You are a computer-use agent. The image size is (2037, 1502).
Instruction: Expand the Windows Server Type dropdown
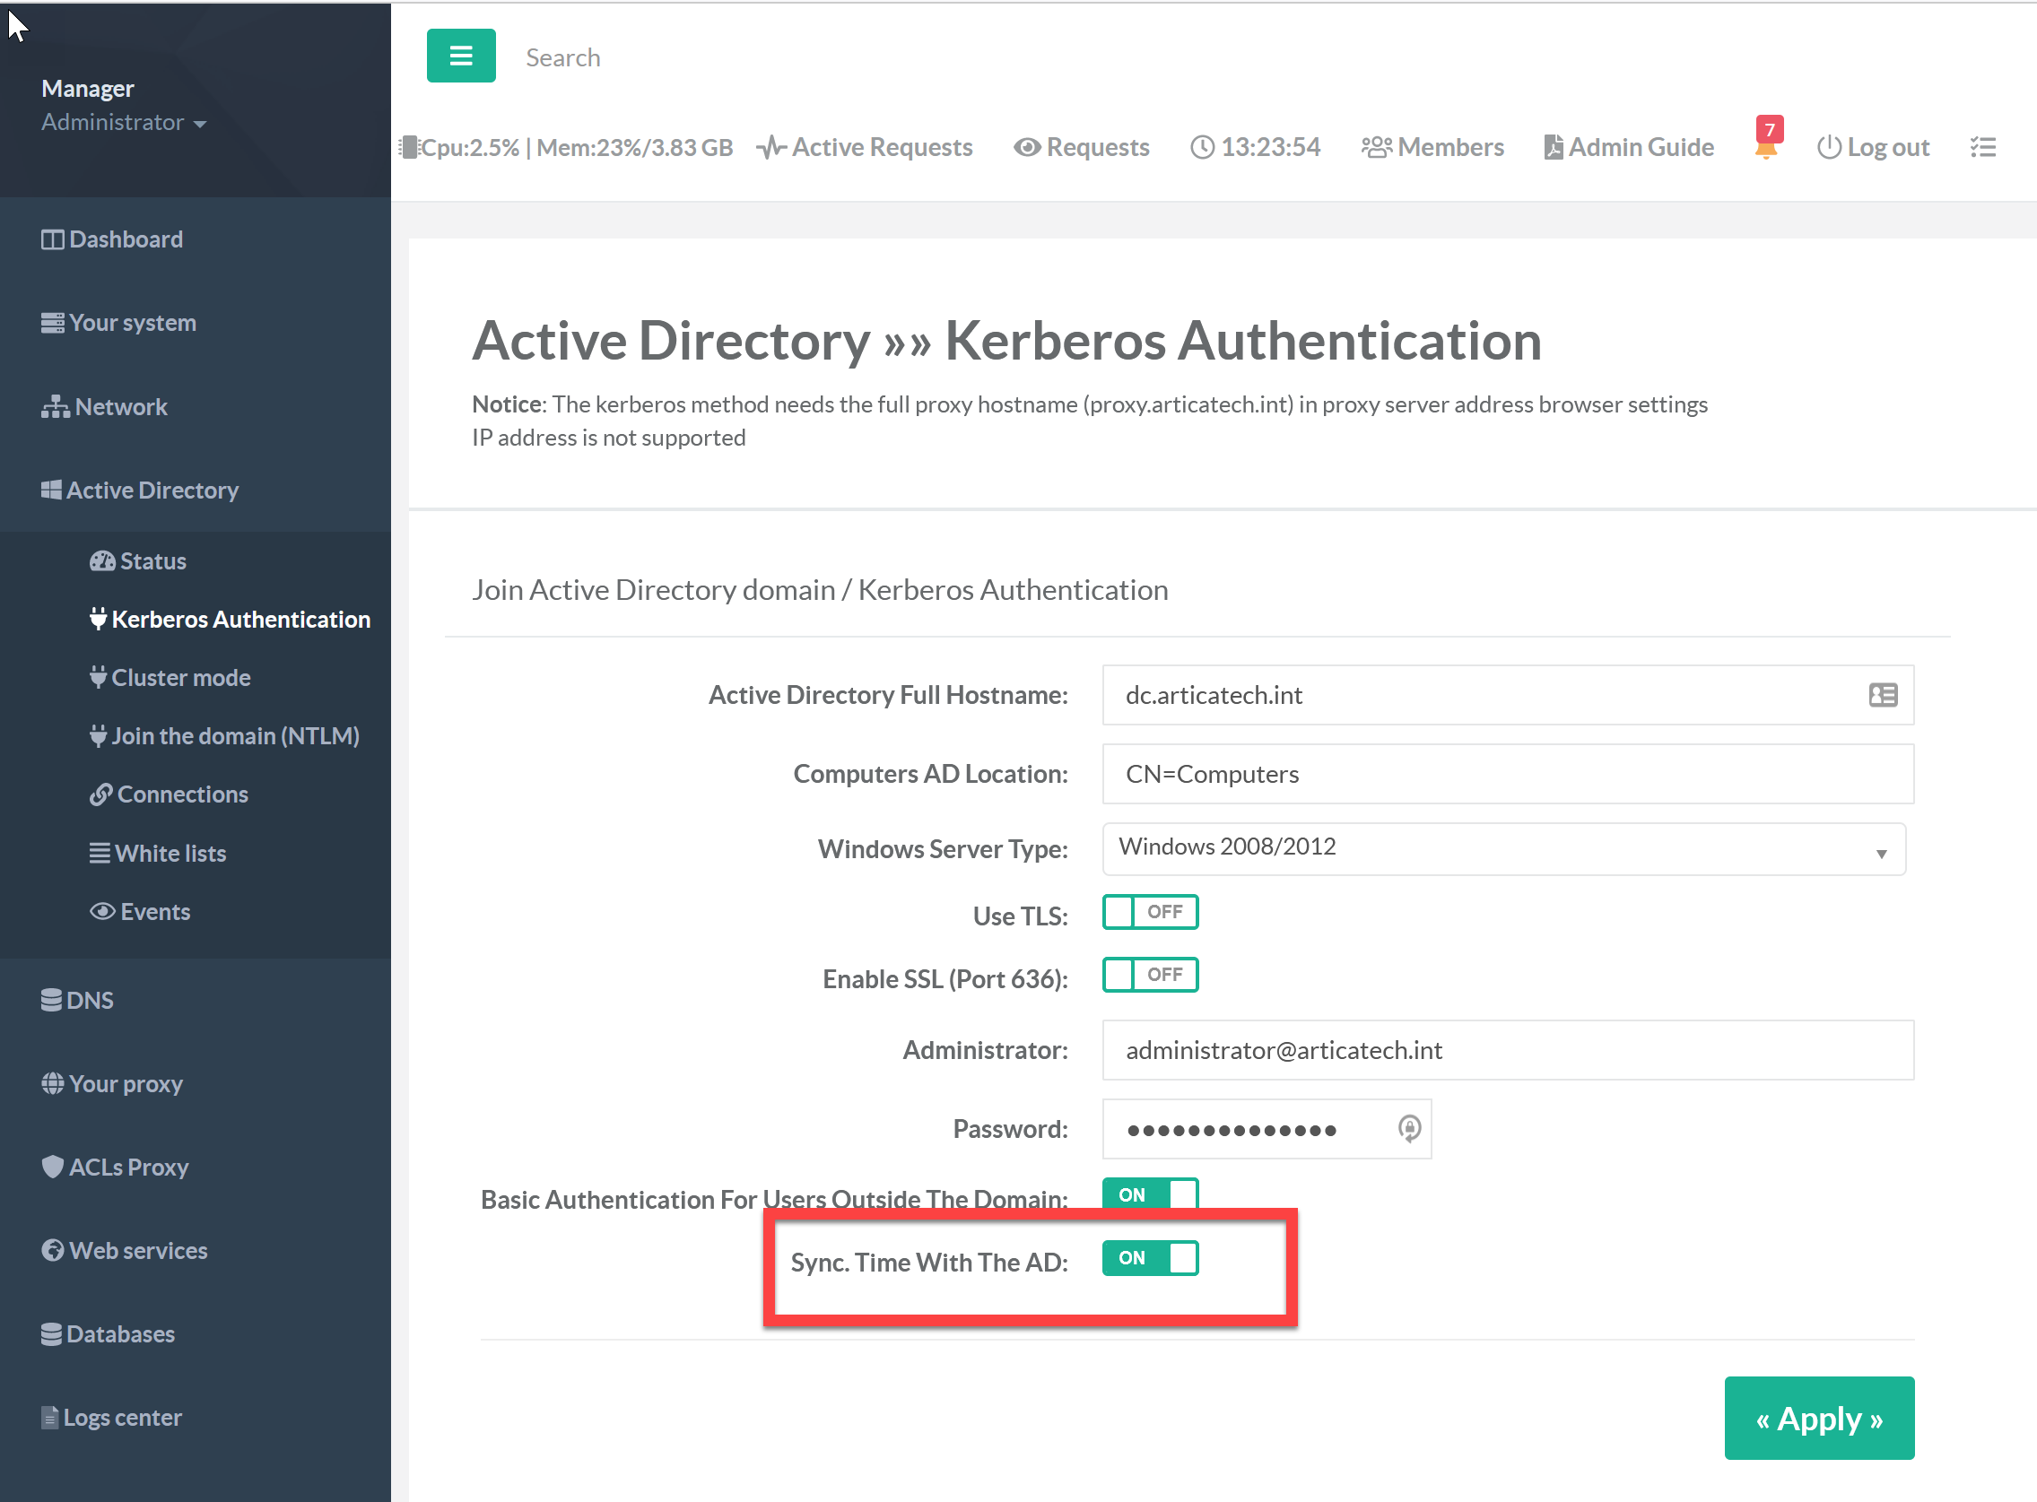pyautogui.click(x=1503, y=849)
